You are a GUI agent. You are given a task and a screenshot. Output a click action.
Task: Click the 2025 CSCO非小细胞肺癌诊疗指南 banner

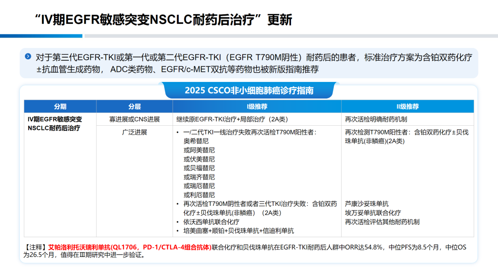[249, 90]
